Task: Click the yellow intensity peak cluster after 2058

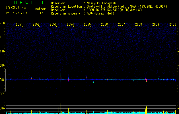Action: (x=146, y=110)
